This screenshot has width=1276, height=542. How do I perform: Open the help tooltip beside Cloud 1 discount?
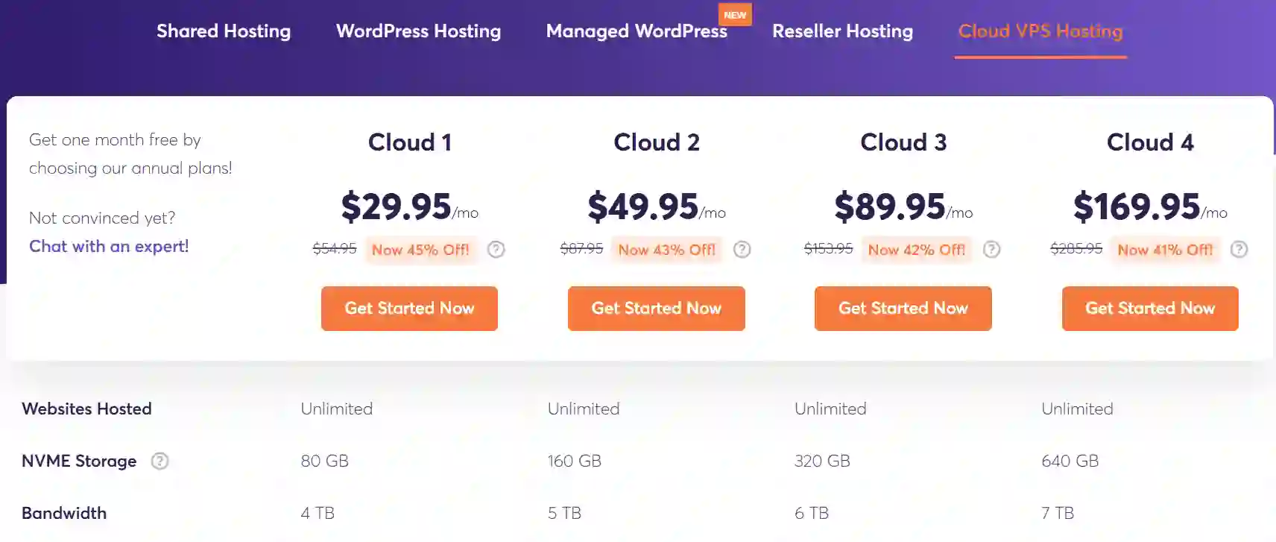coord(496,250)
